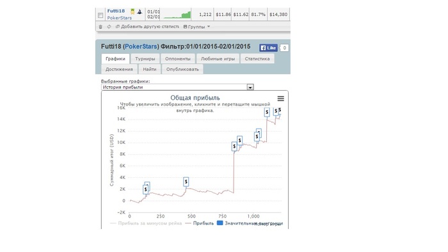Click the refresh icon beside trash
The image size is (448, 252).
[109, 26]
